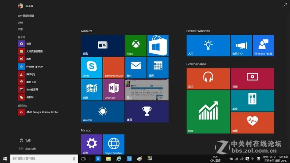Show hidden system tray icons

(226, 159)
